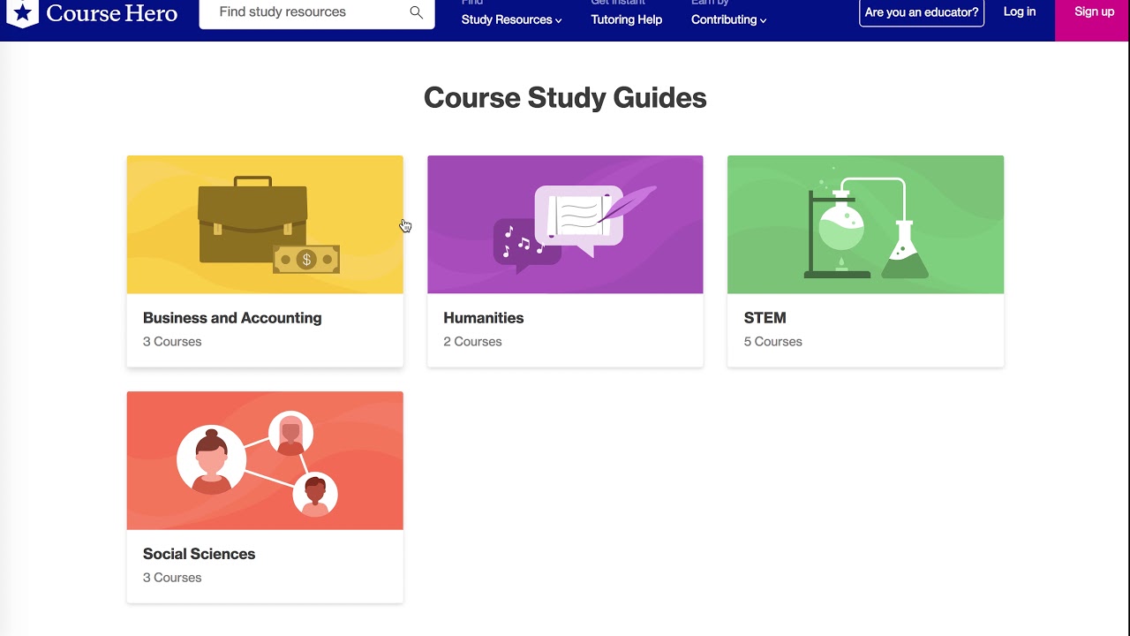Click the Course Hero wordmark text
This screenshot has width=1130, height=636.
pyautogui.click(x=111, y=13)
